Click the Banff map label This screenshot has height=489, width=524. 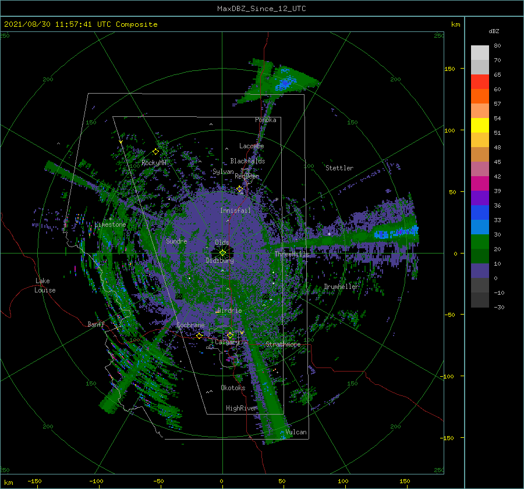pos(96,324)
